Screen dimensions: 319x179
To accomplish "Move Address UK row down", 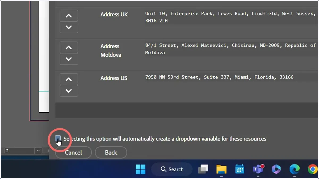I will click(69, 27).
